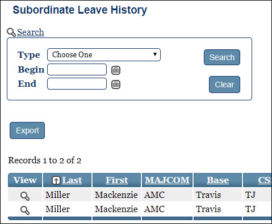Collapse the Search section link
This screenshot has width=272, height=224.
(x=31, y=32)
